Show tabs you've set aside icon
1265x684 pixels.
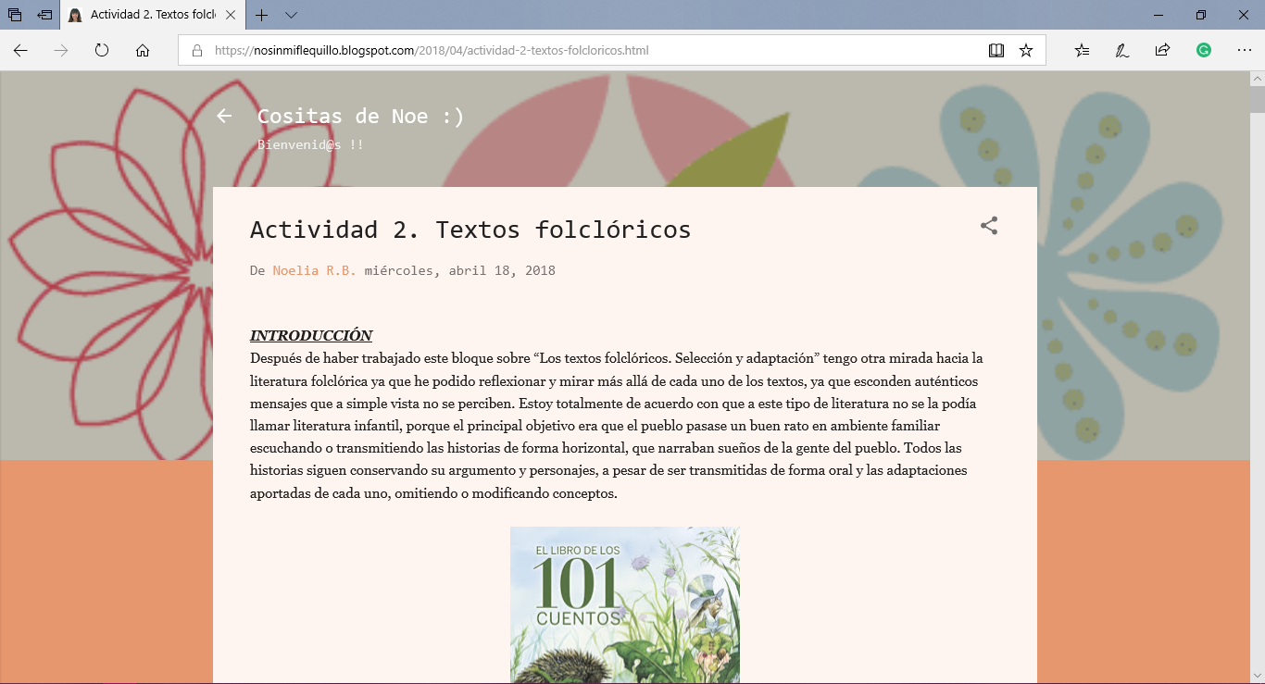(x=15, y=15)
